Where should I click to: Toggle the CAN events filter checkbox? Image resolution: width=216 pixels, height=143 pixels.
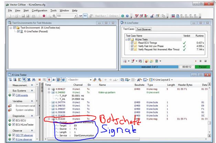click(x=13, y=95)
